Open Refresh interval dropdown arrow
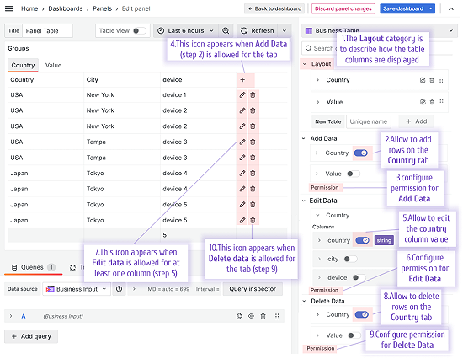 point(285,30)
